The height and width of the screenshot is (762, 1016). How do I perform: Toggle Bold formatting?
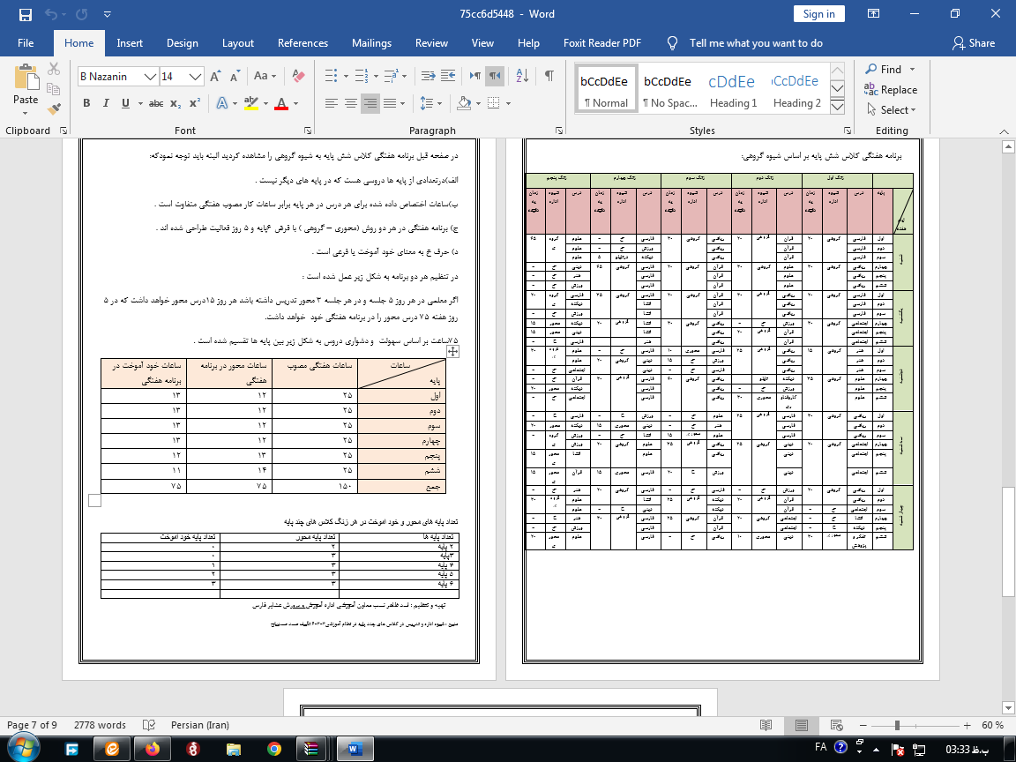(x=86, y=103)
